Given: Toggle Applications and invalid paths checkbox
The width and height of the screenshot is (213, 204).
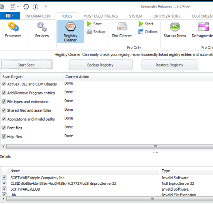Looking at the screenshot, I should [x=4, y=119].
